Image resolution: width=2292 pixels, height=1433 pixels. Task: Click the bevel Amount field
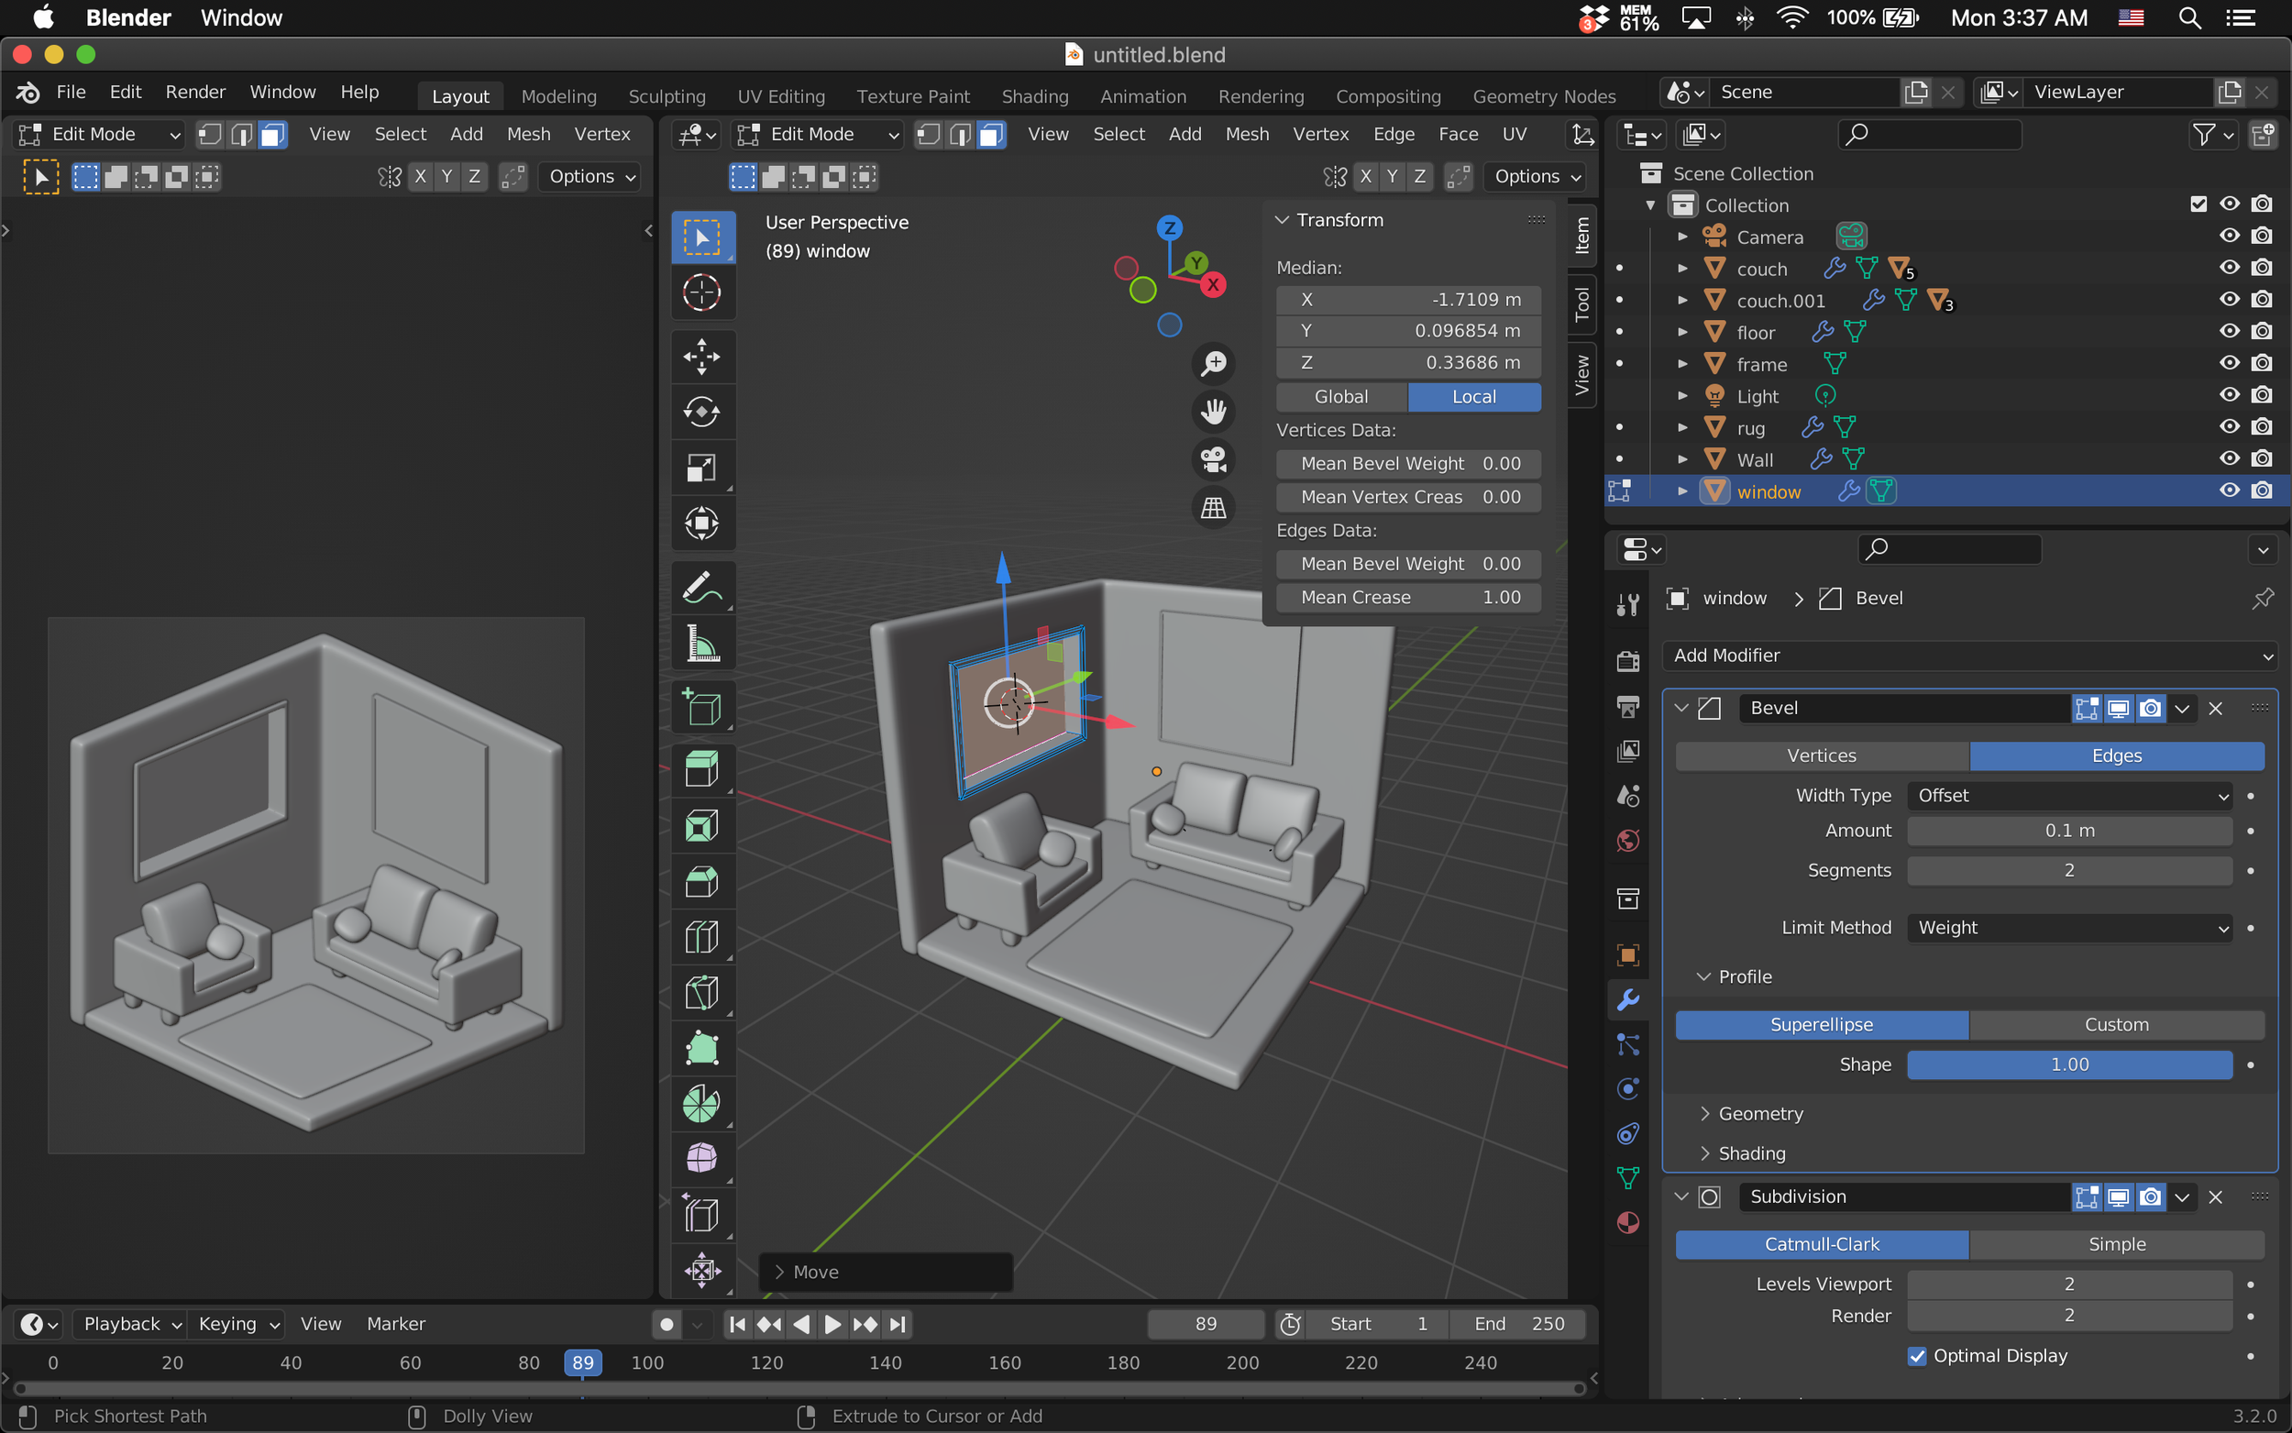[x=2069, y=832]
